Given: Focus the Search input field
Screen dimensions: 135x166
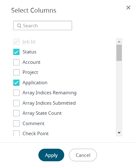Looking at the screenshot, I should click(x=42, y=25).
